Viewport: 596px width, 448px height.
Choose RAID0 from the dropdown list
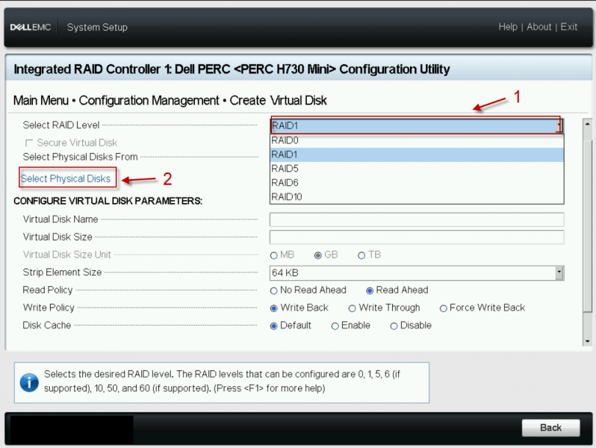coord(417,140)
